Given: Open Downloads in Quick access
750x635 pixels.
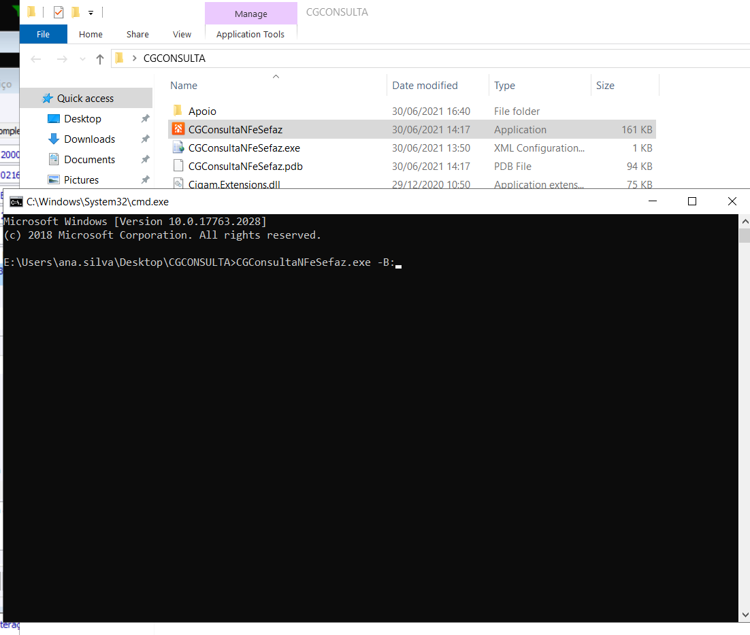Looking at the screenshot, I should pyautogui.click(x=89, y=139).
